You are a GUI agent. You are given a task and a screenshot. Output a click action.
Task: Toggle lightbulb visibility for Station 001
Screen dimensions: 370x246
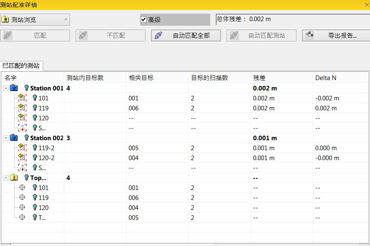(x=27, y=88)
